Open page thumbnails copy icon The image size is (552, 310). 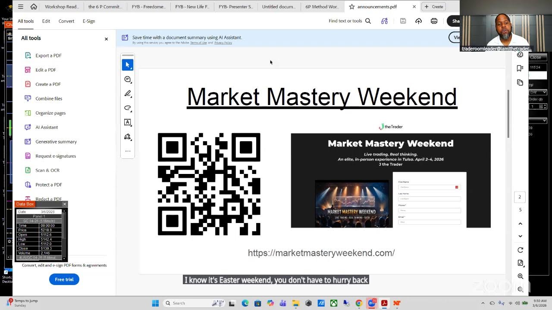[520, 82]
